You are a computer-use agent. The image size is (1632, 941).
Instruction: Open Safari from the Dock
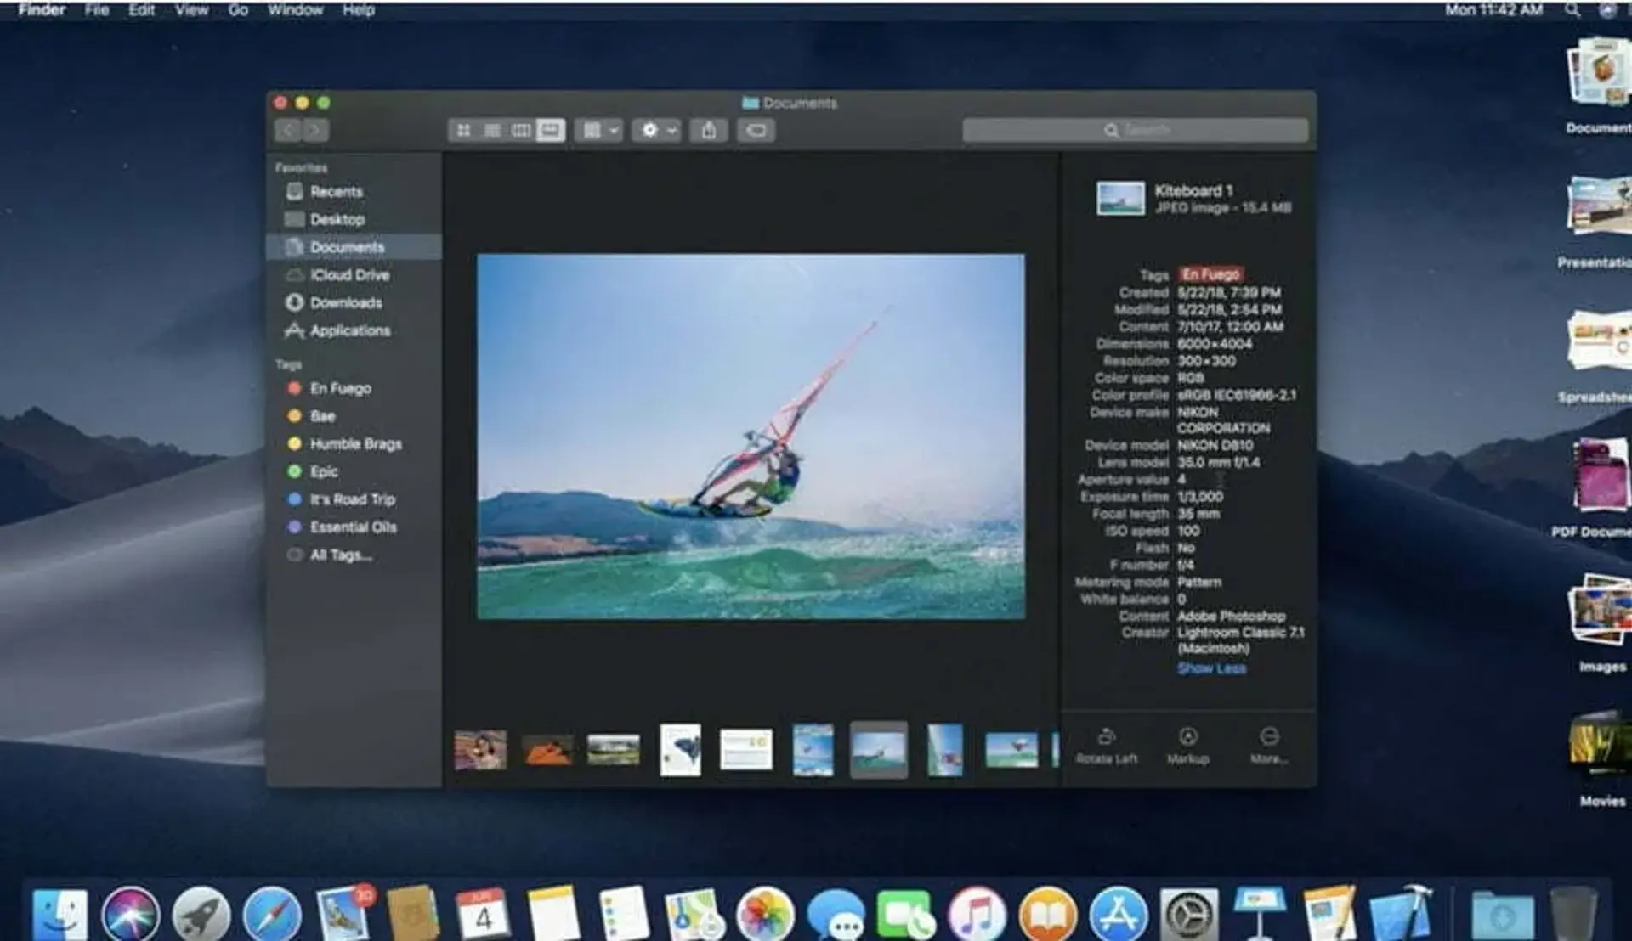pyautogui.click(x=272, y=916)
